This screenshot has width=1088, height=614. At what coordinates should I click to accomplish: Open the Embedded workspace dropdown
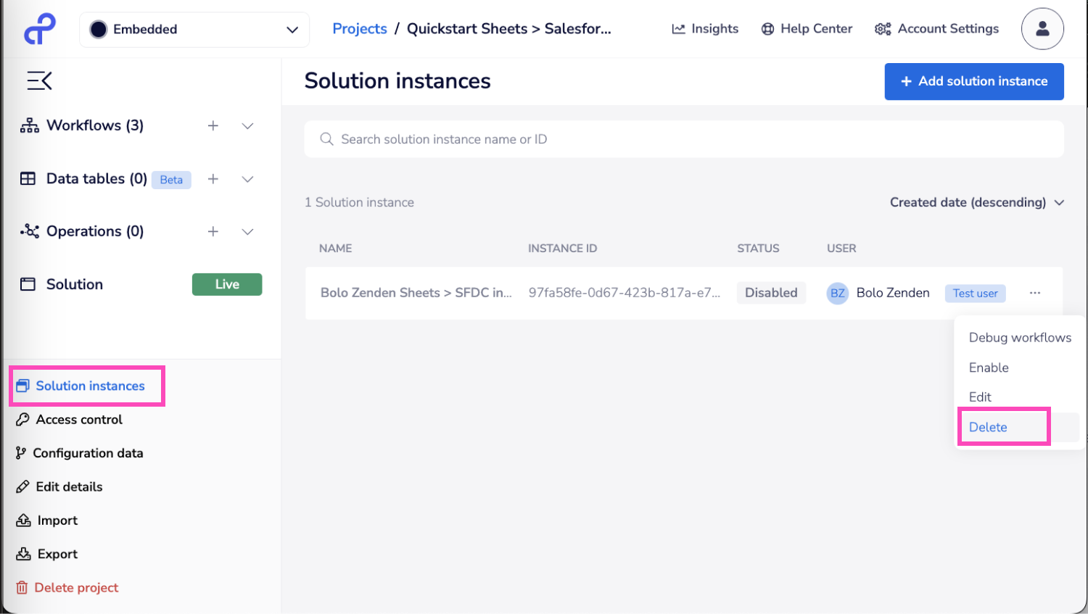coord(194,29)
